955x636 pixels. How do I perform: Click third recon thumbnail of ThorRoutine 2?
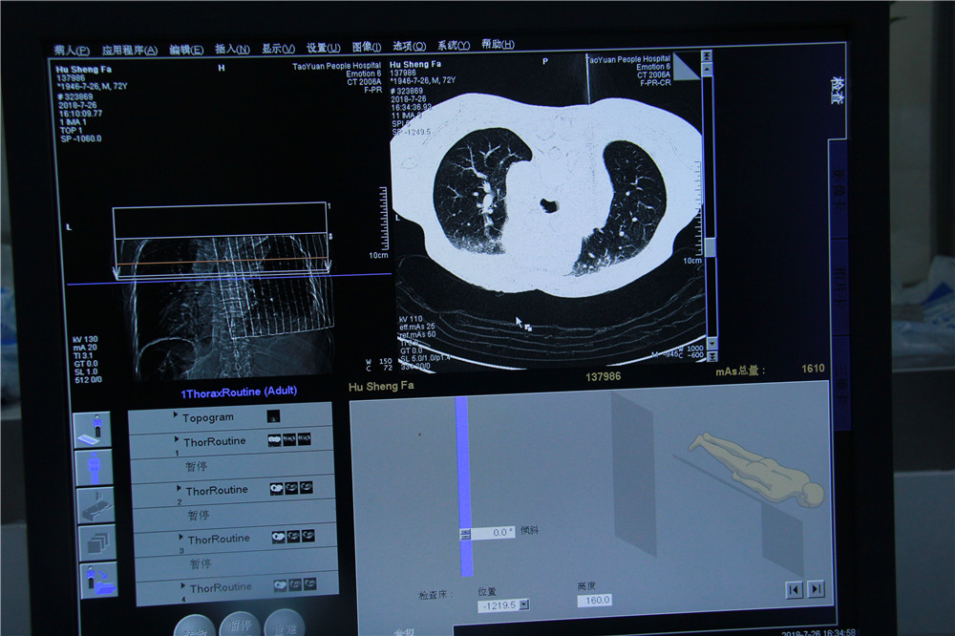[307, 487]
